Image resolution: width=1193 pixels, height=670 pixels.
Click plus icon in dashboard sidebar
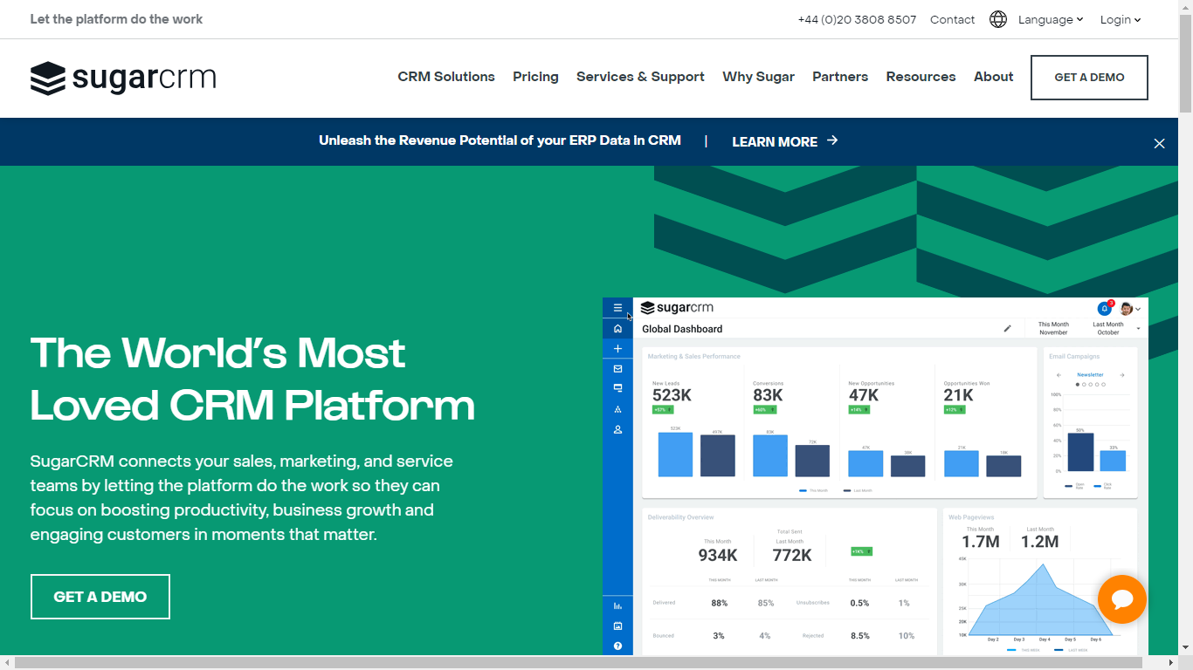point(617,349)
